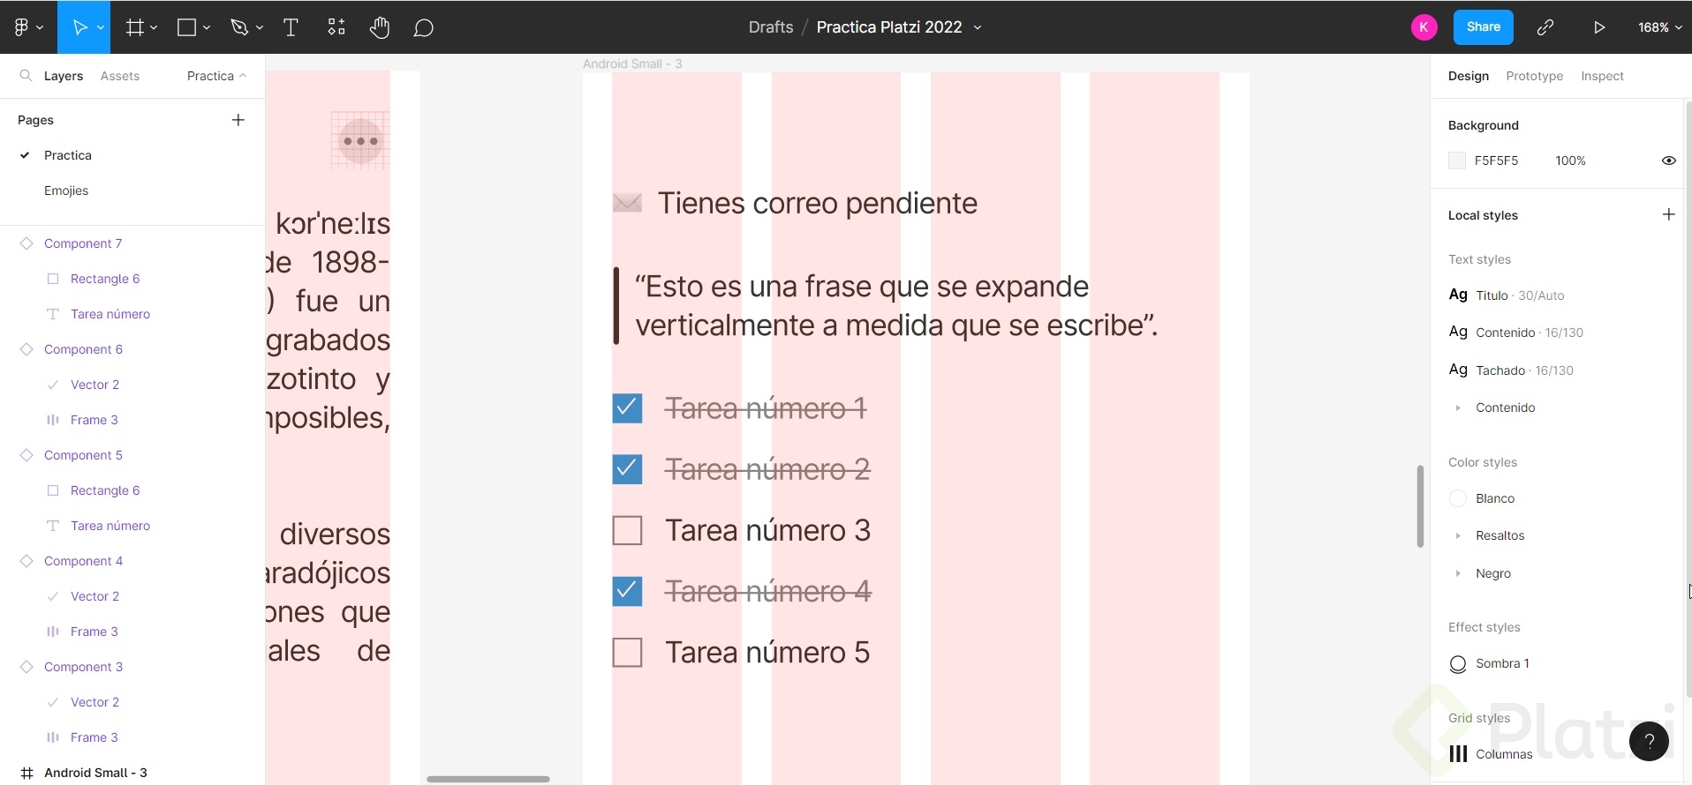Edit background opacity 100% field
1692x785 pixels.
point(1570,161)
